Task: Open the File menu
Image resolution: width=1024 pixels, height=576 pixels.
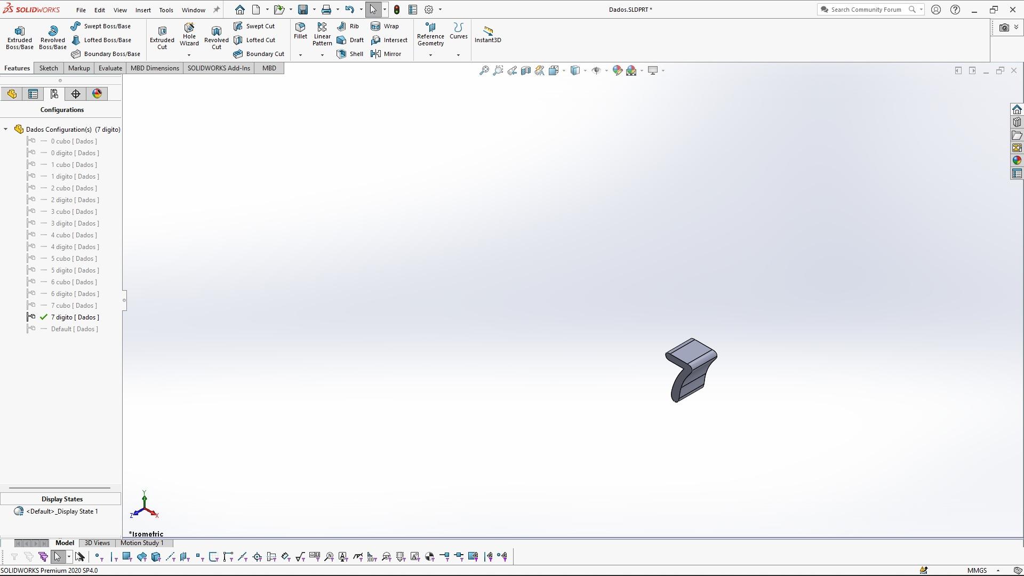Action: [81, 10]
